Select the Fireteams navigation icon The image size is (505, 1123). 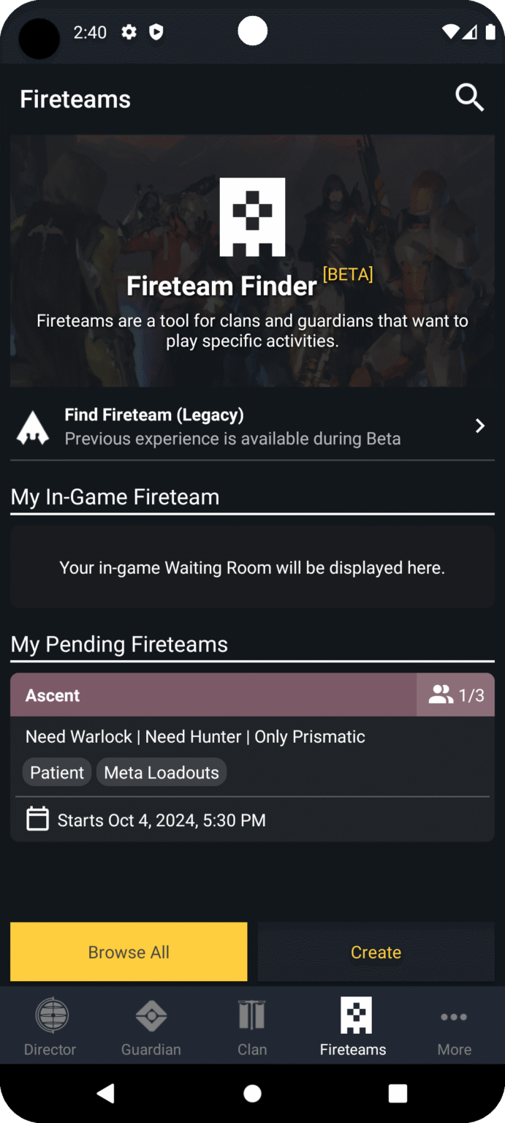(353, 1016)
